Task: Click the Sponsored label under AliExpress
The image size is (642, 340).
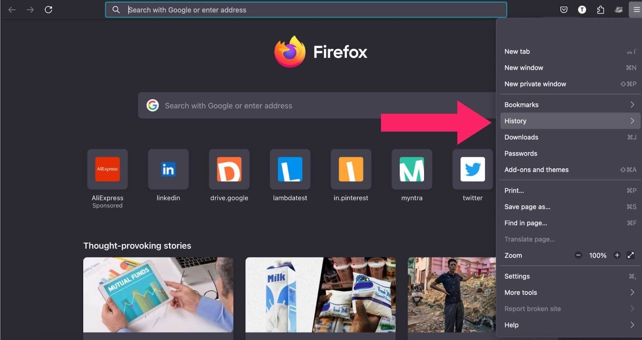Action: point(108,206)
